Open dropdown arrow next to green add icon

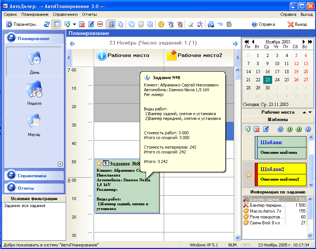click(74, 25)
